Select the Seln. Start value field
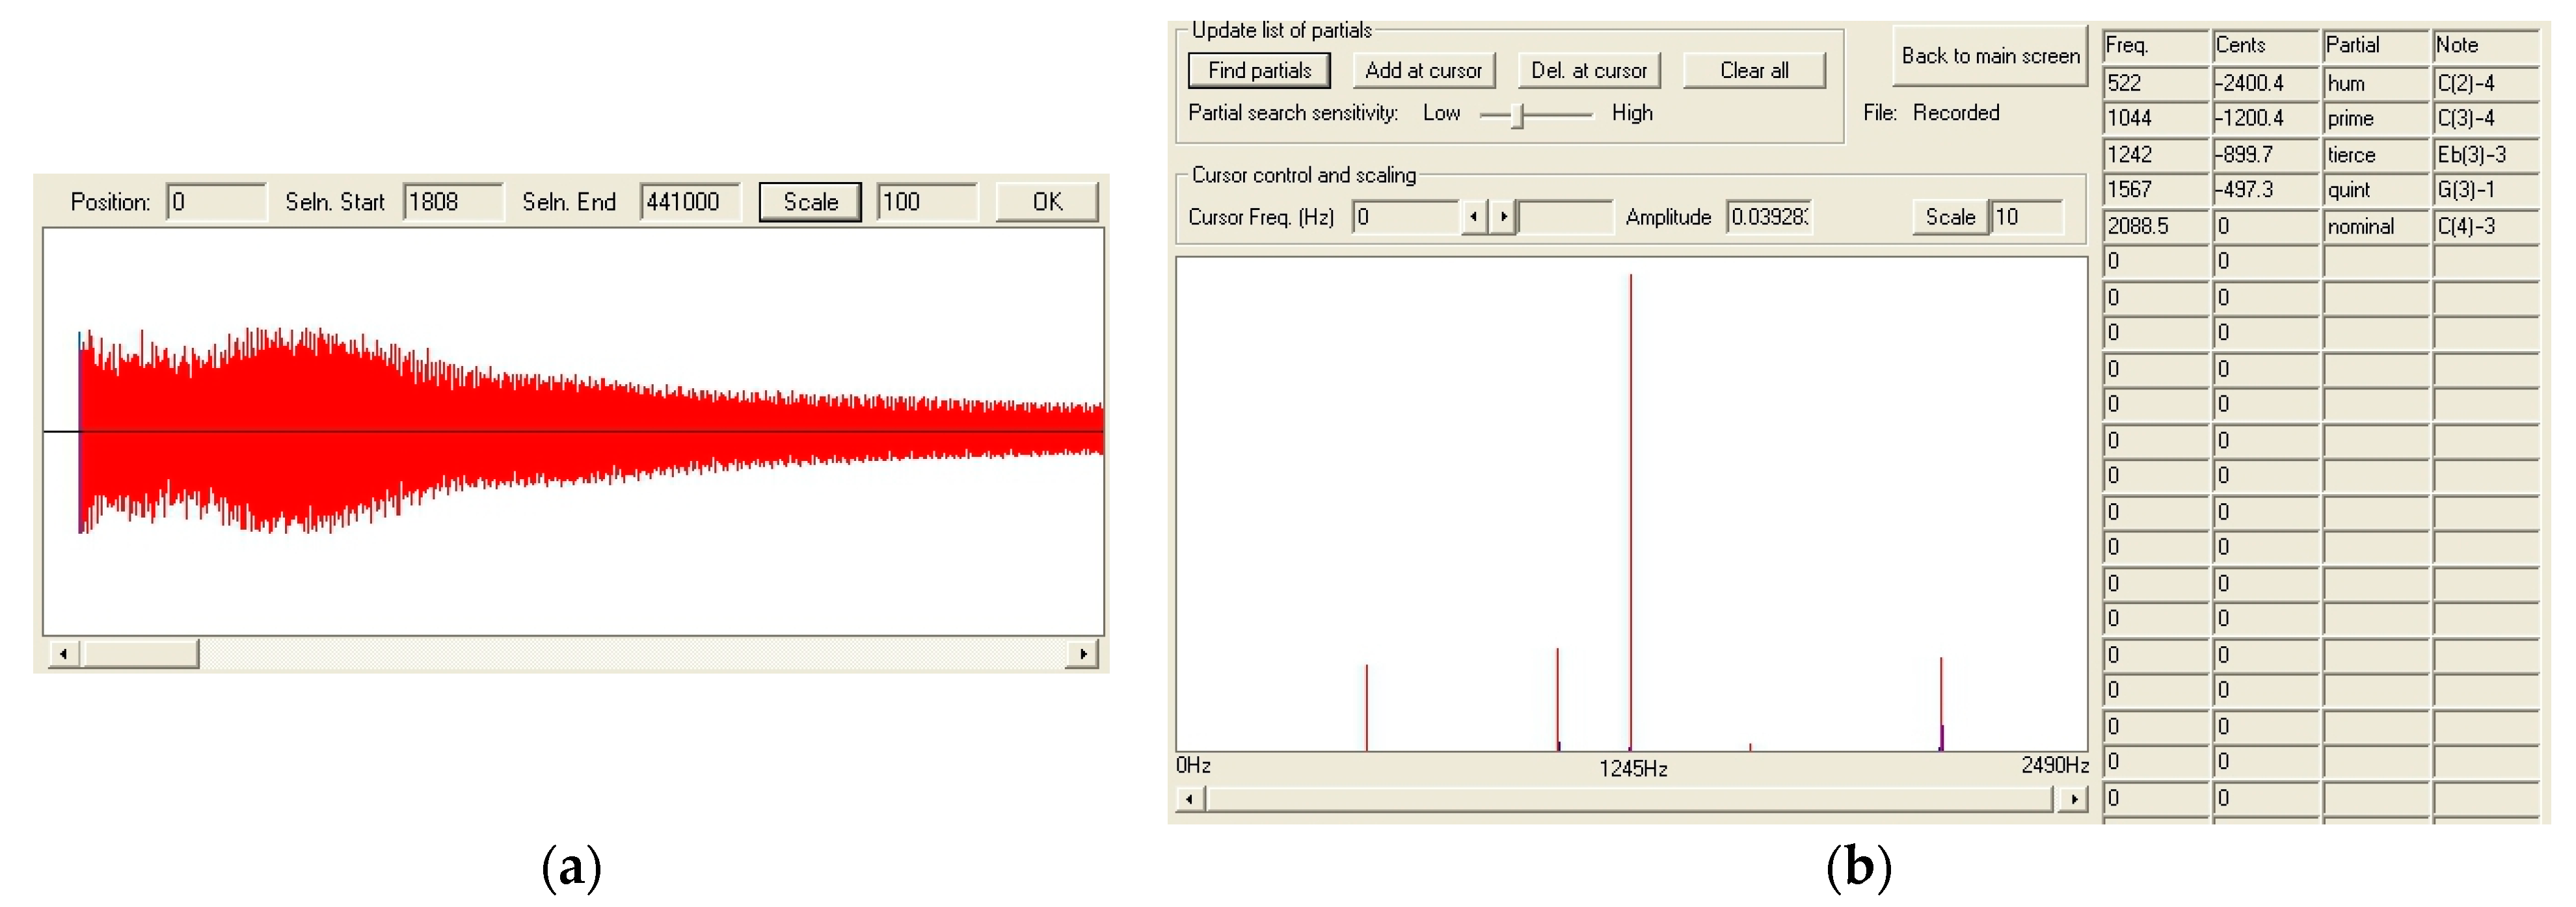This screenshot has height=907, width=2576. tap(452, 201)
